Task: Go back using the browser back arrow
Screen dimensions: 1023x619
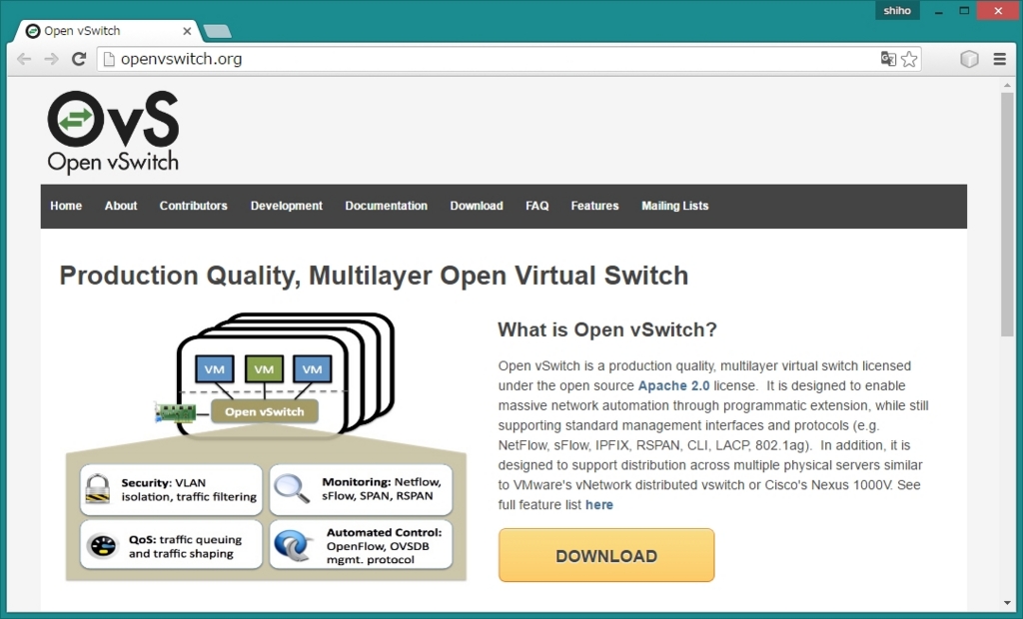Action: pos(24,59)
